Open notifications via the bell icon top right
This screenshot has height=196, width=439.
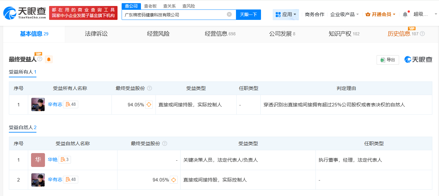click(x=405, y=14)
